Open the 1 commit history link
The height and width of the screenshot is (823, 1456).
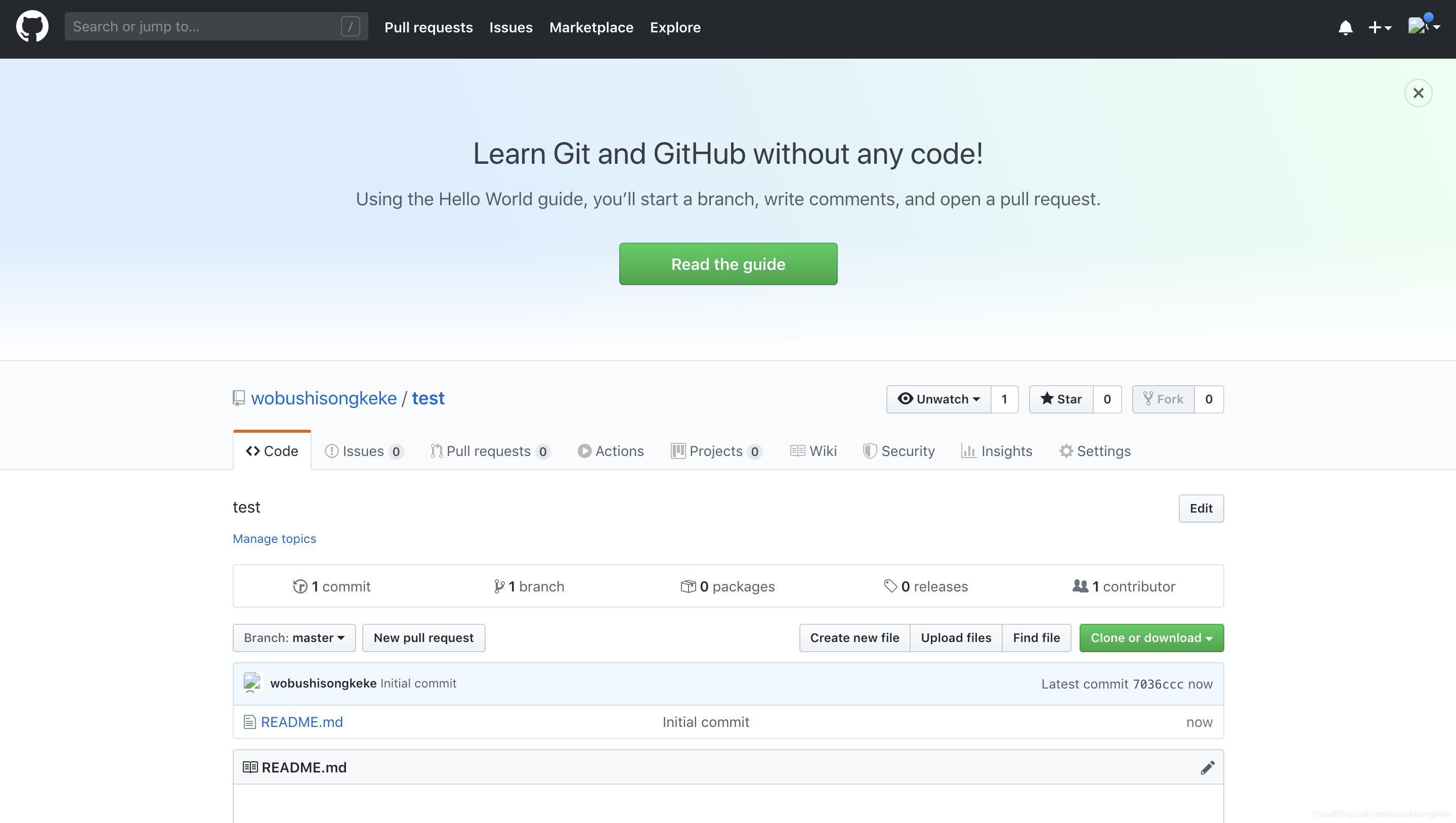332,586
